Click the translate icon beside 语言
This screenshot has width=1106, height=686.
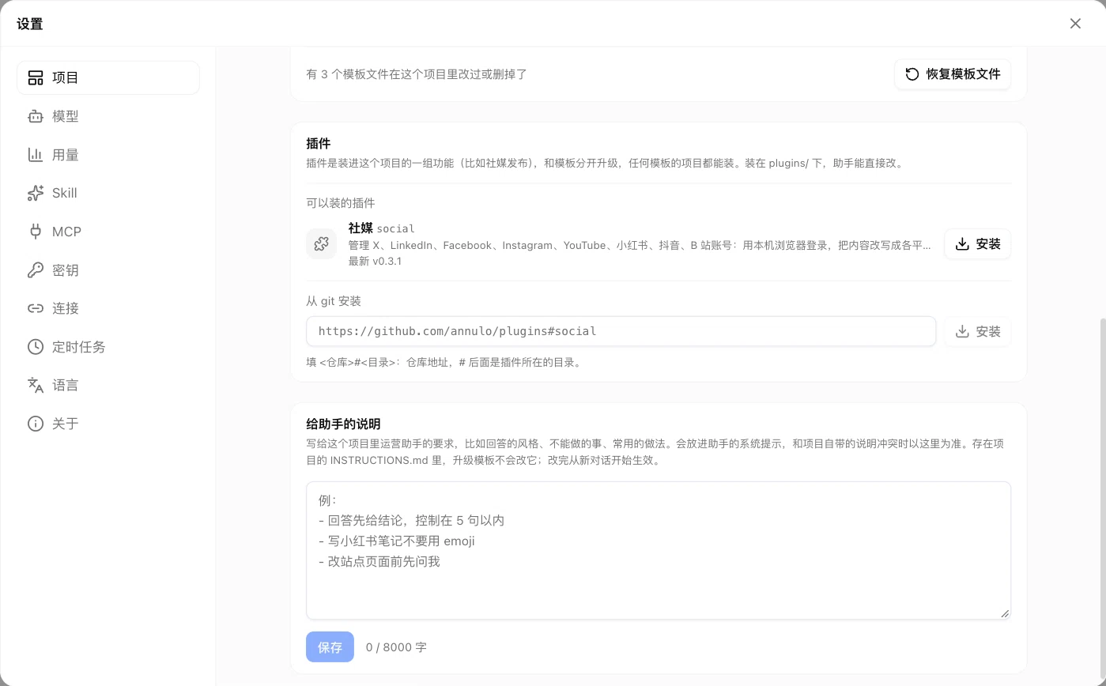click(36, 385)
